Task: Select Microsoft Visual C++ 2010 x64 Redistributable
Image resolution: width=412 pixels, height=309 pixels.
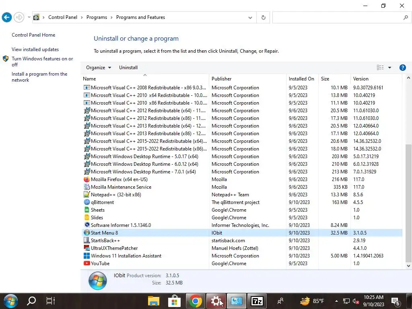Action: click(x=242, y=95)
